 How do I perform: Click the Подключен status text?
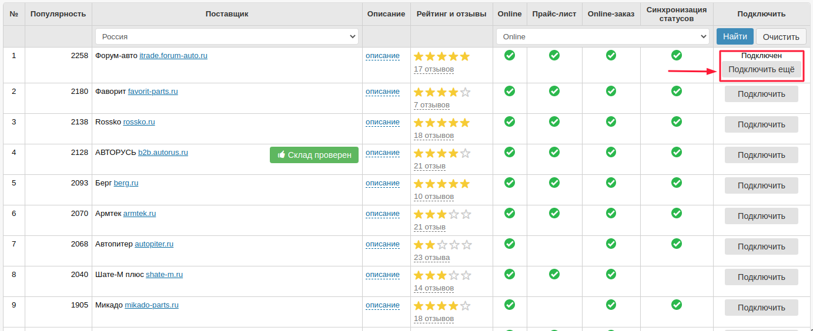pos(761,56)
